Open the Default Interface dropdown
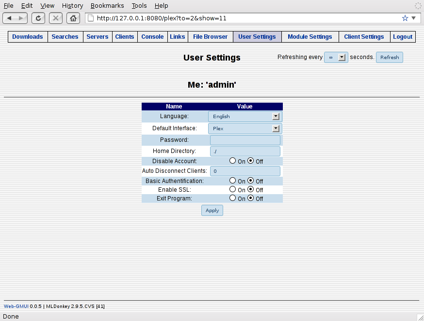Image resolution: width=424 pixels, height=321 pixels. click(x=245, y=128)
